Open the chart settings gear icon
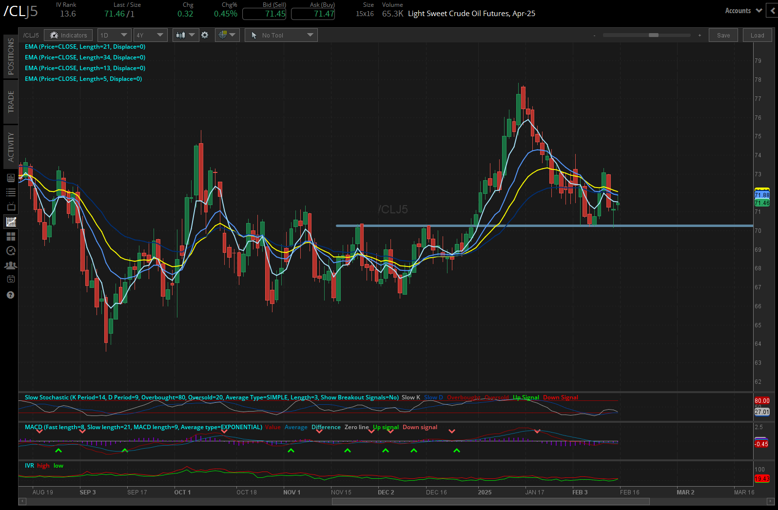 [x=205, y=35]
